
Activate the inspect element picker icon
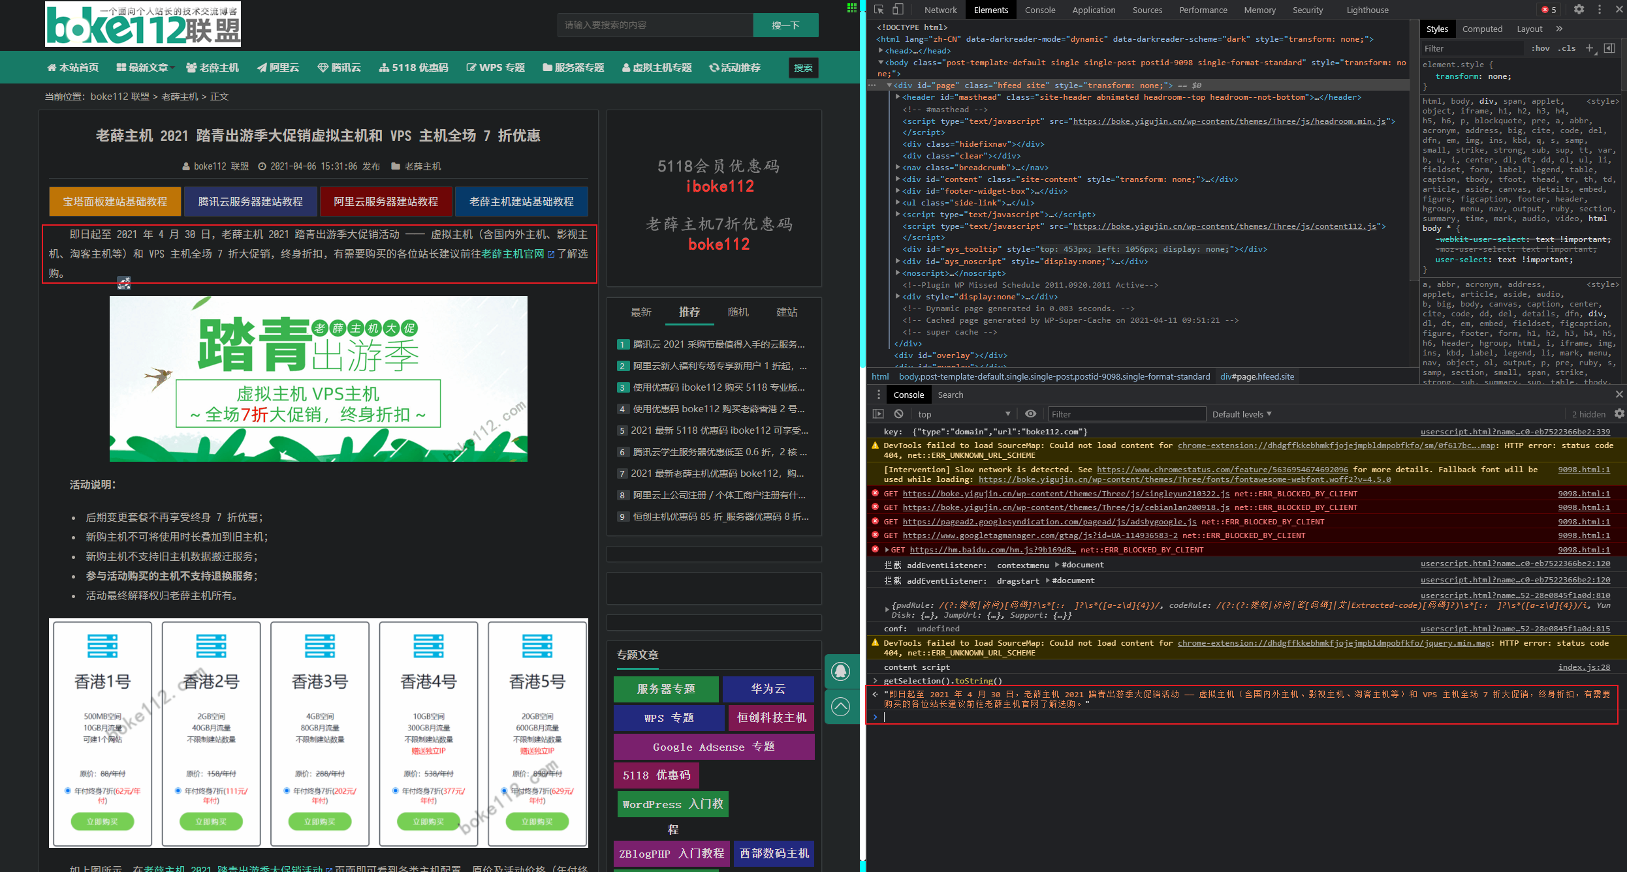pyautogui.click(x=879, y=10)
